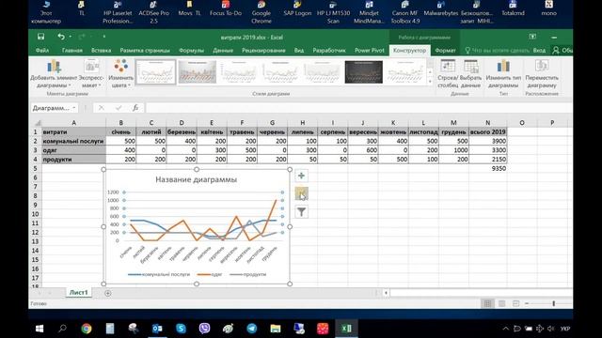Apply the dark chart style thumbnail
Image resolution: width=602 pixels, height=338 pixels.
(364, 71)
